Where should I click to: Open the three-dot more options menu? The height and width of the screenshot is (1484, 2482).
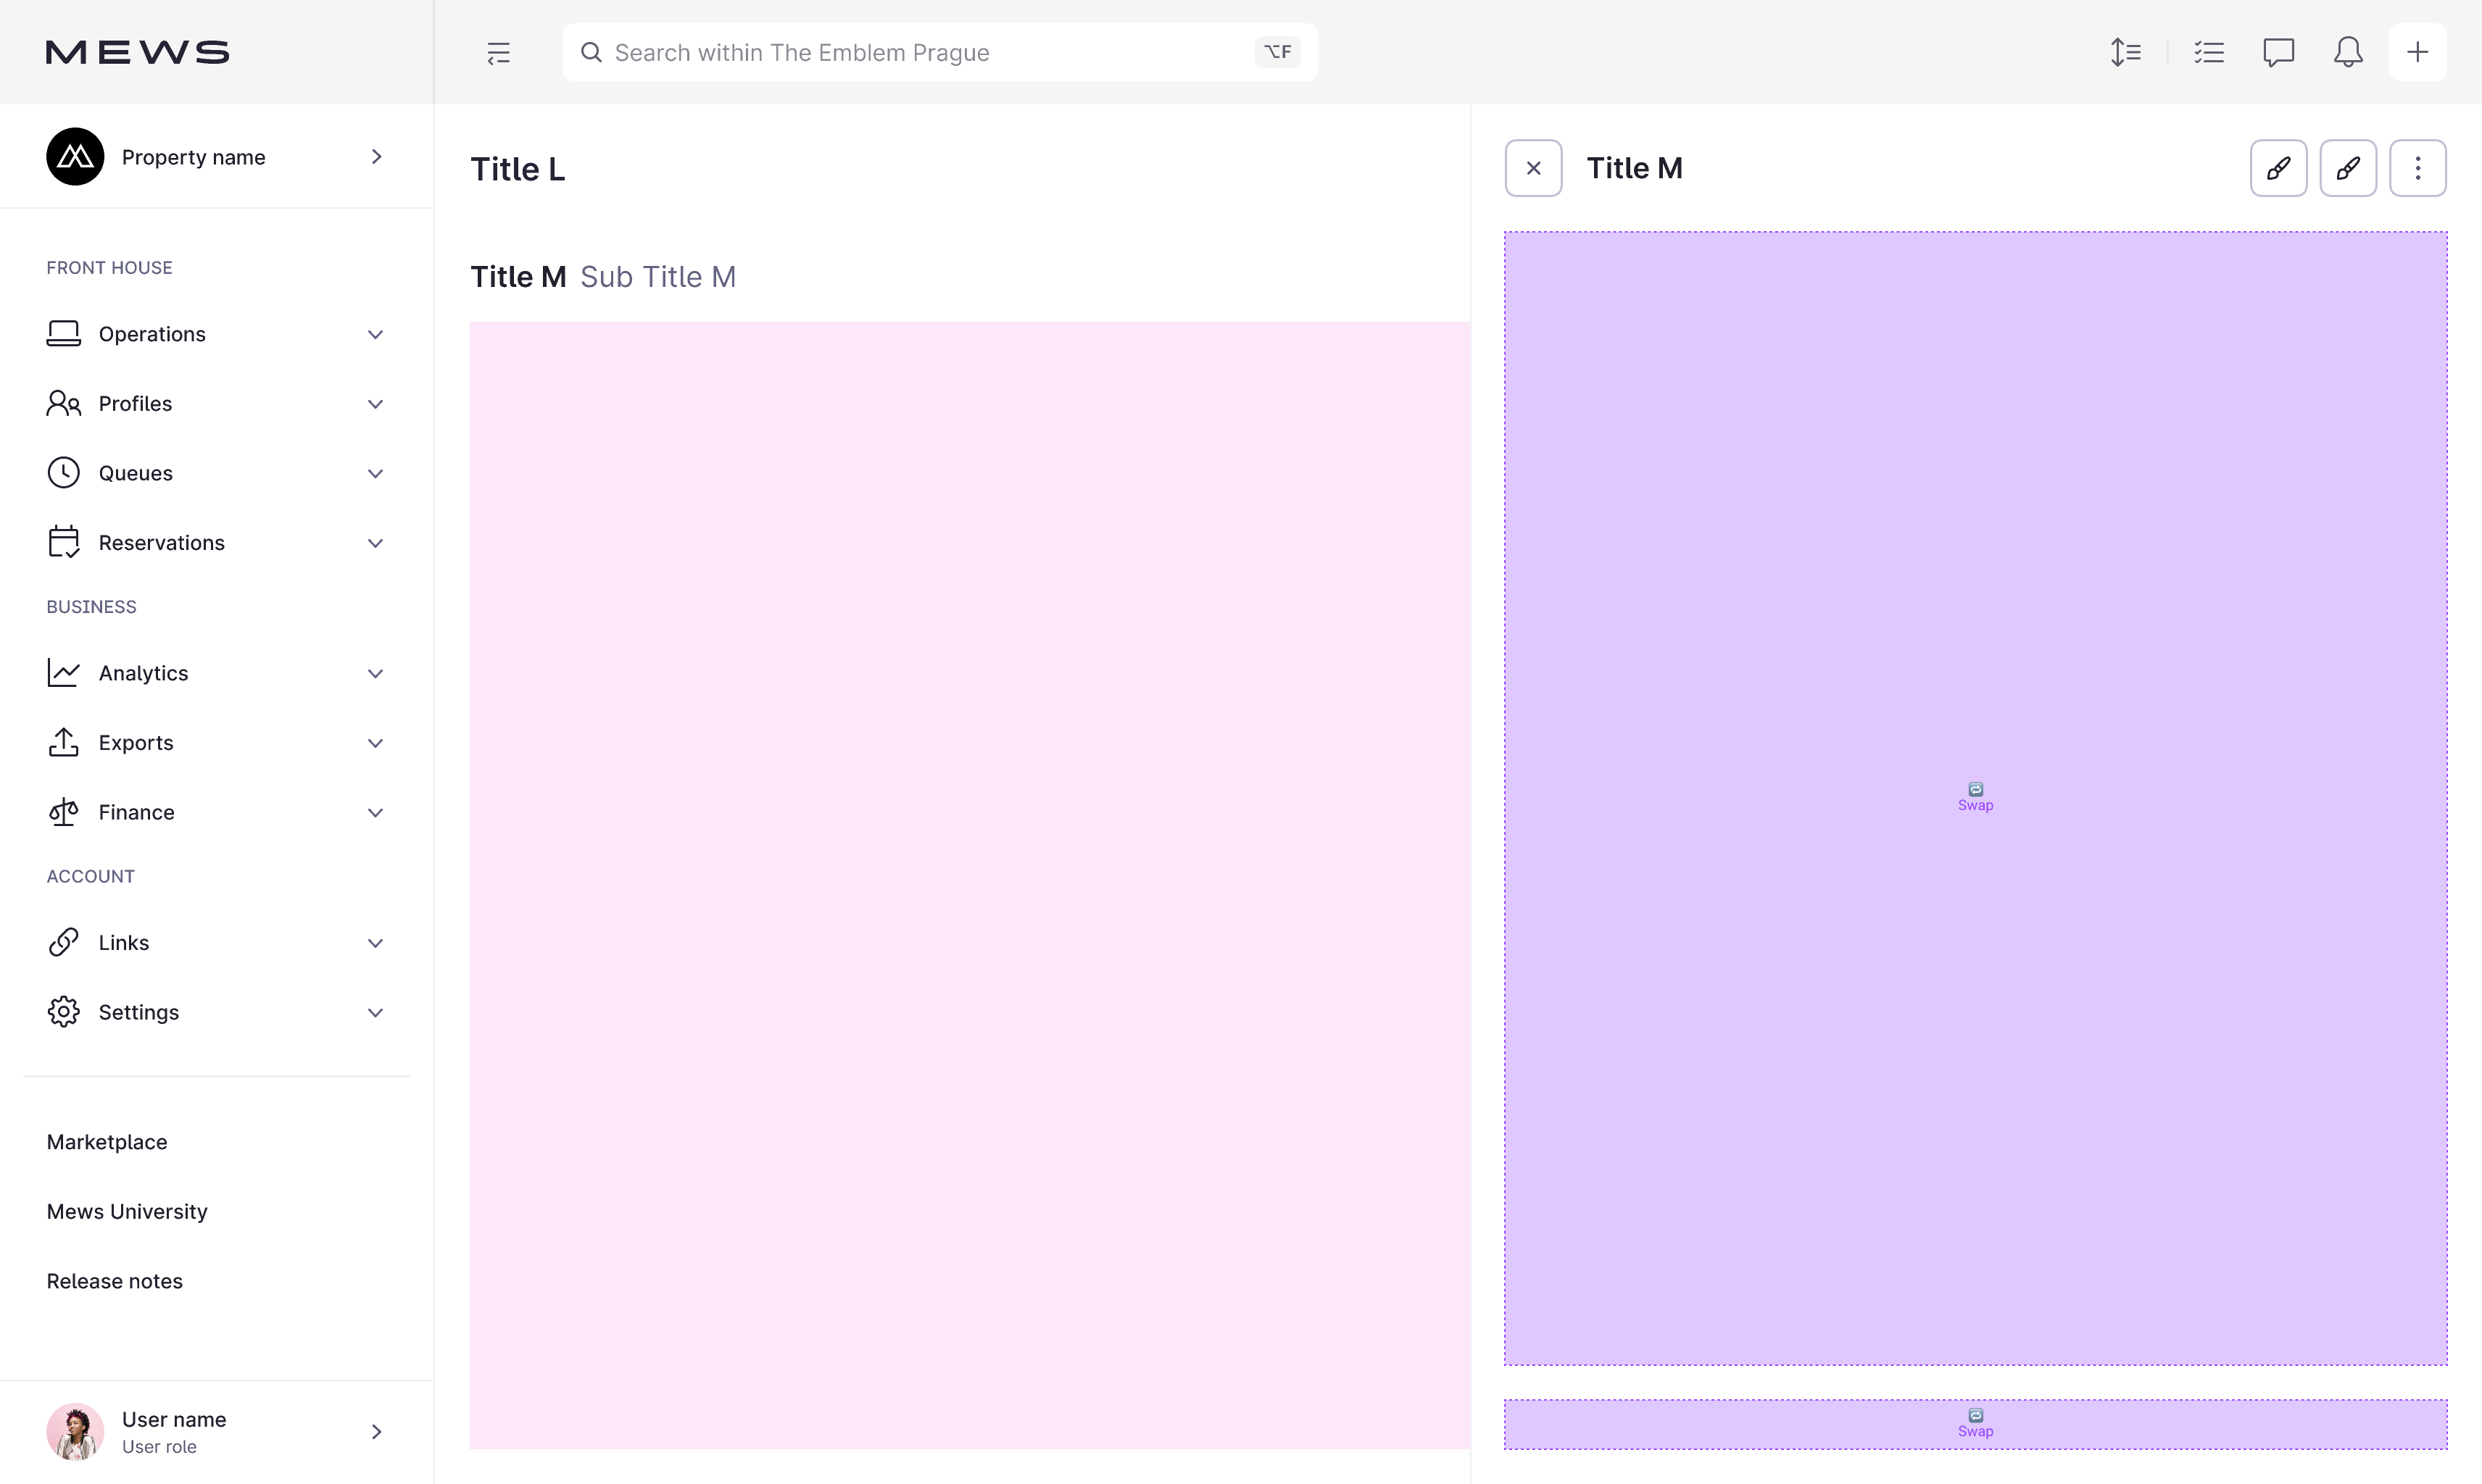(x=2417, y=168)
